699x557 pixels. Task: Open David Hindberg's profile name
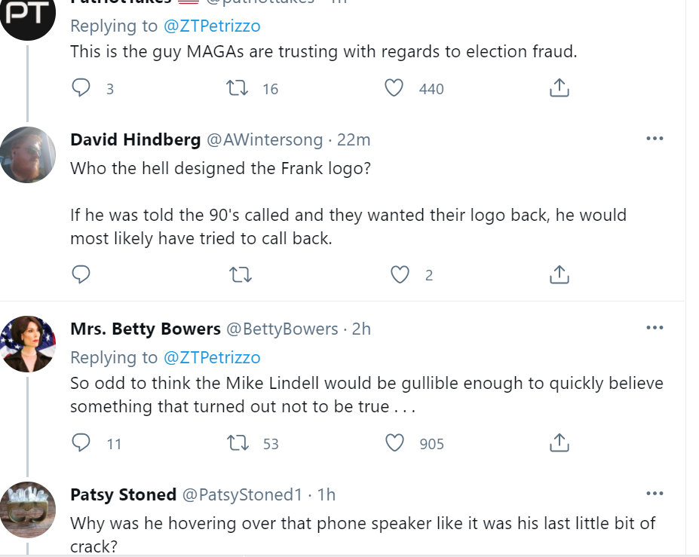[x=135, y=139]
